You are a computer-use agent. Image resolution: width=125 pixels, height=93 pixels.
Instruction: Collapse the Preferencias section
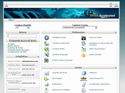coord(116,32)
